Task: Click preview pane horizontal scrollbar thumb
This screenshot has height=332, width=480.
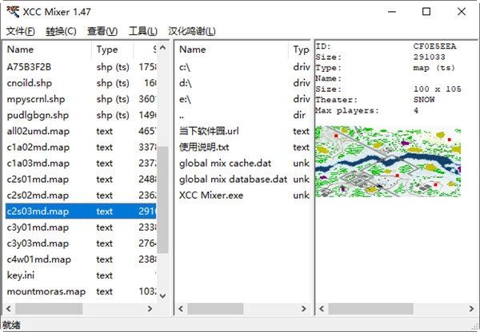Action: (x=370, y=309)
